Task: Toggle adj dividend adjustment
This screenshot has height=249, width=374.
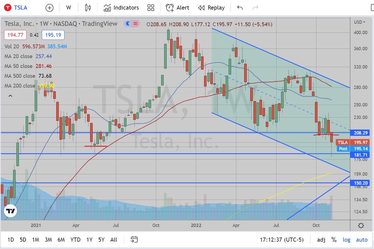Action: click(321, 240)
